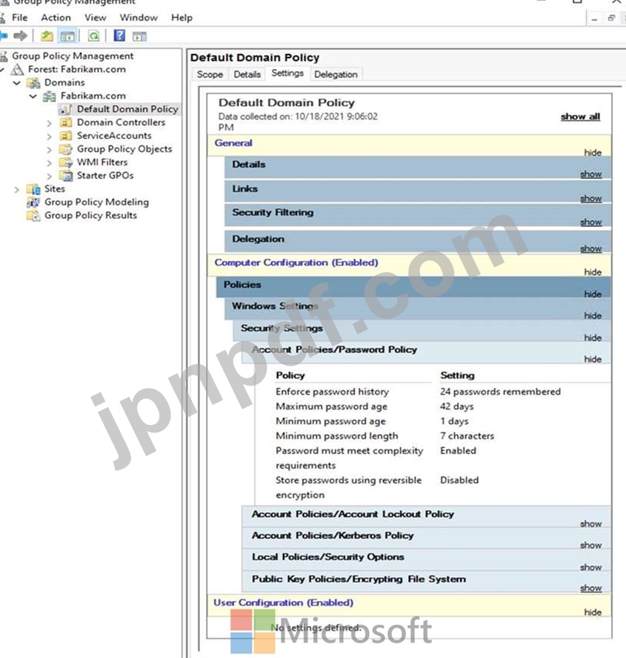Hide the Computer Configuration (Enabled) section
The width and height of the screenshot is (626, 658).
[x=593, y=272]
